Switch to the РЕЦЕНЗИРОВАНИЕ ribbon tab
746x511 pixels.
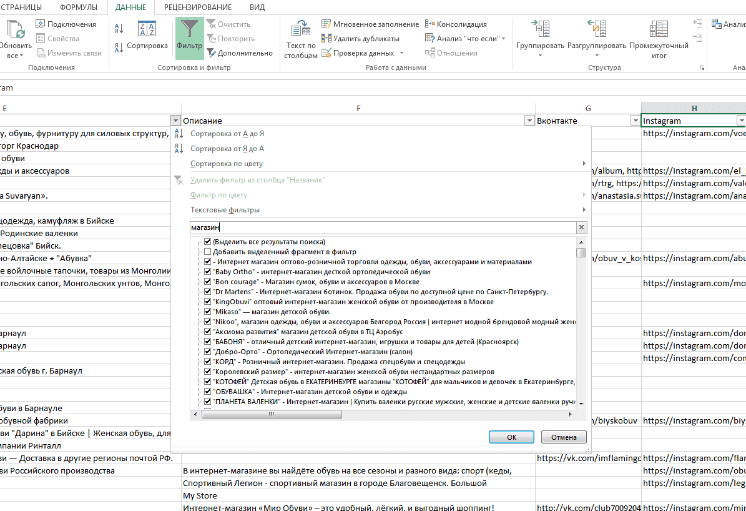(198, 7)
